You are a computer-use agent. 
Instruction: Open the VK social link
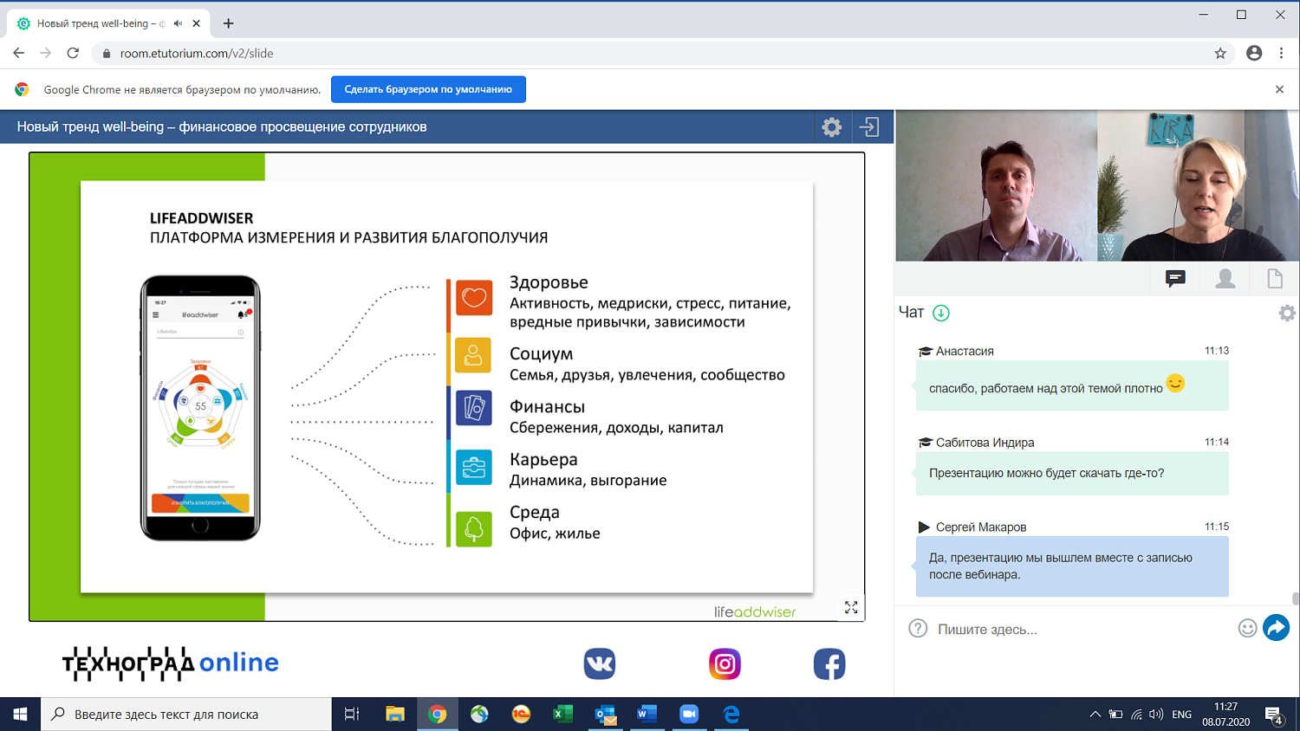pos(599,664)
